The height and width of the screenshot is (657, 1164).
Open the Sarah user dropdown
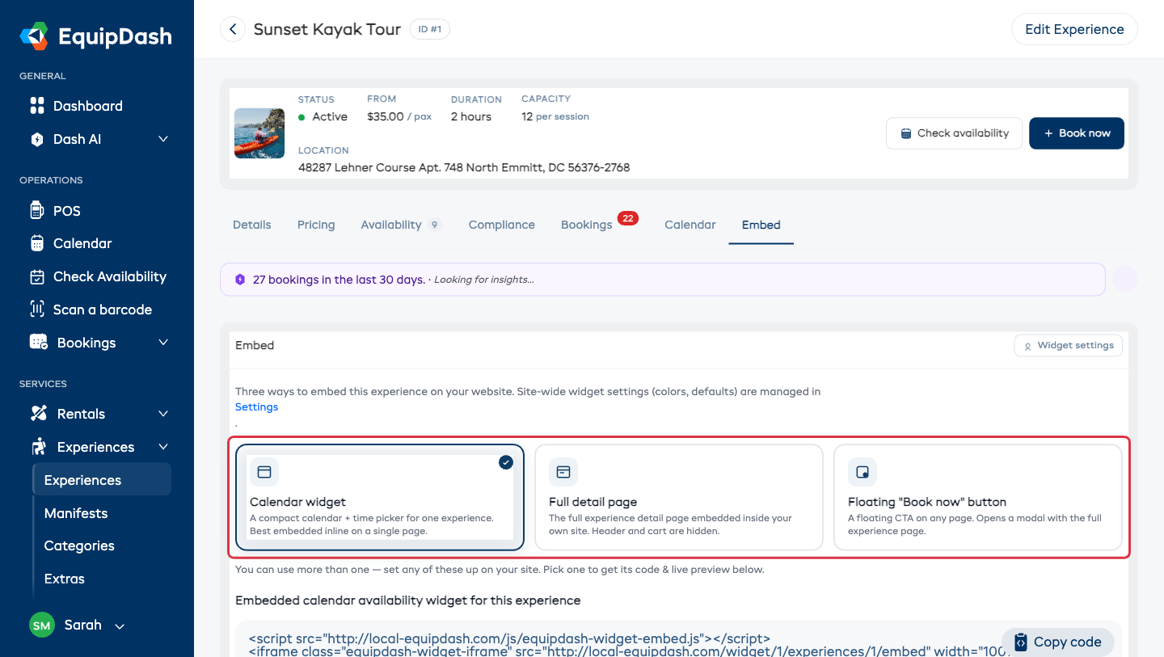point(77,625)
